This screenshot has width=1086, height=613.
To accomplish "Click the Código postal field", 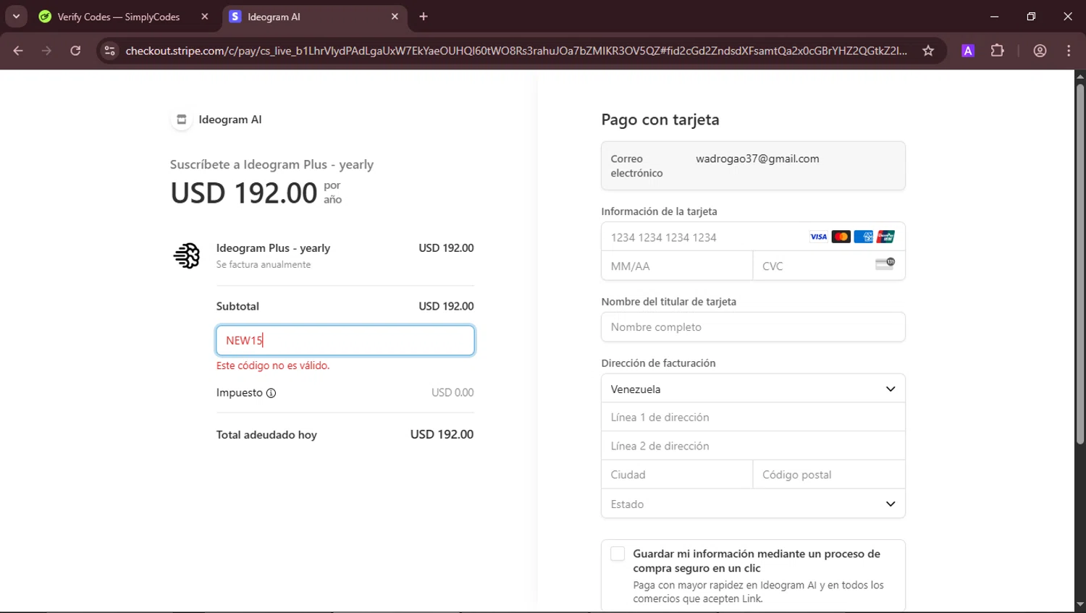I will pyautogui.click(x=829, y=475).
